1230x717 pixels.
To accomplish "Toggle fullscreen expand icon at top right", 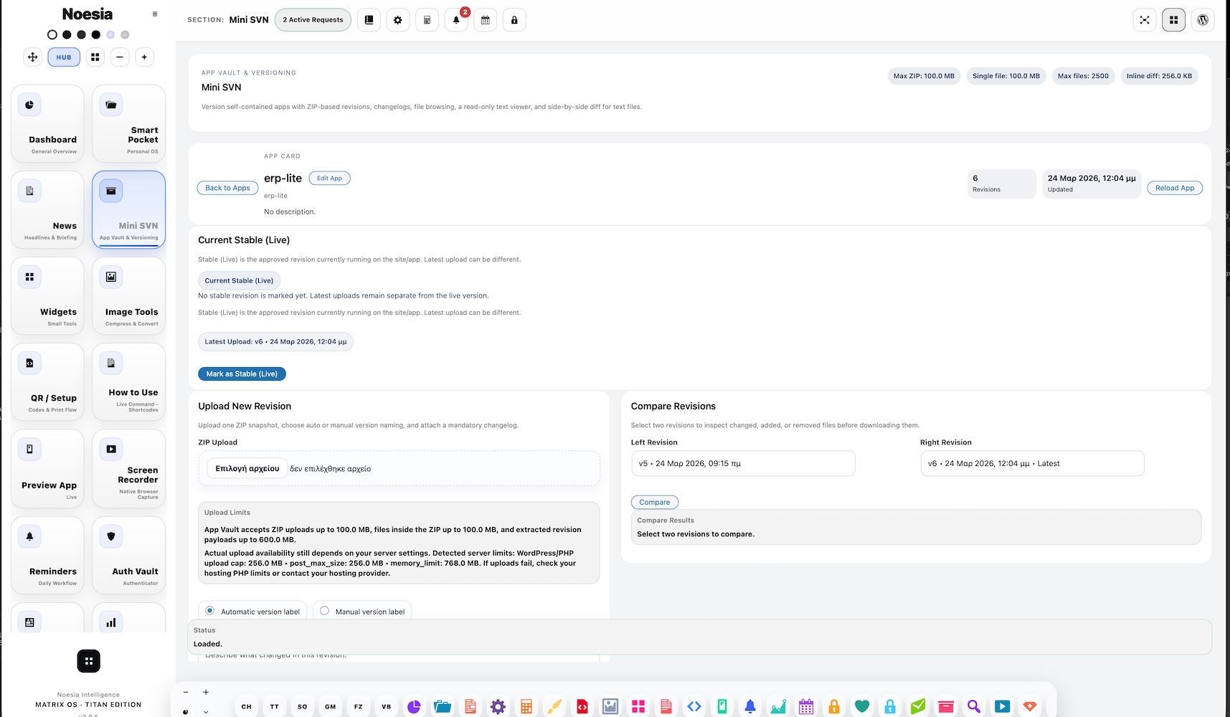I will point(1145,20).
